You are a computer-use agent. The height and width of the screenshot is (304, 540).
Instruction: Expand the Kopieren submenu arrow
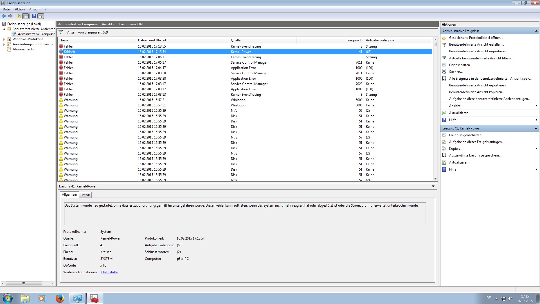click(x=536, y=149)
